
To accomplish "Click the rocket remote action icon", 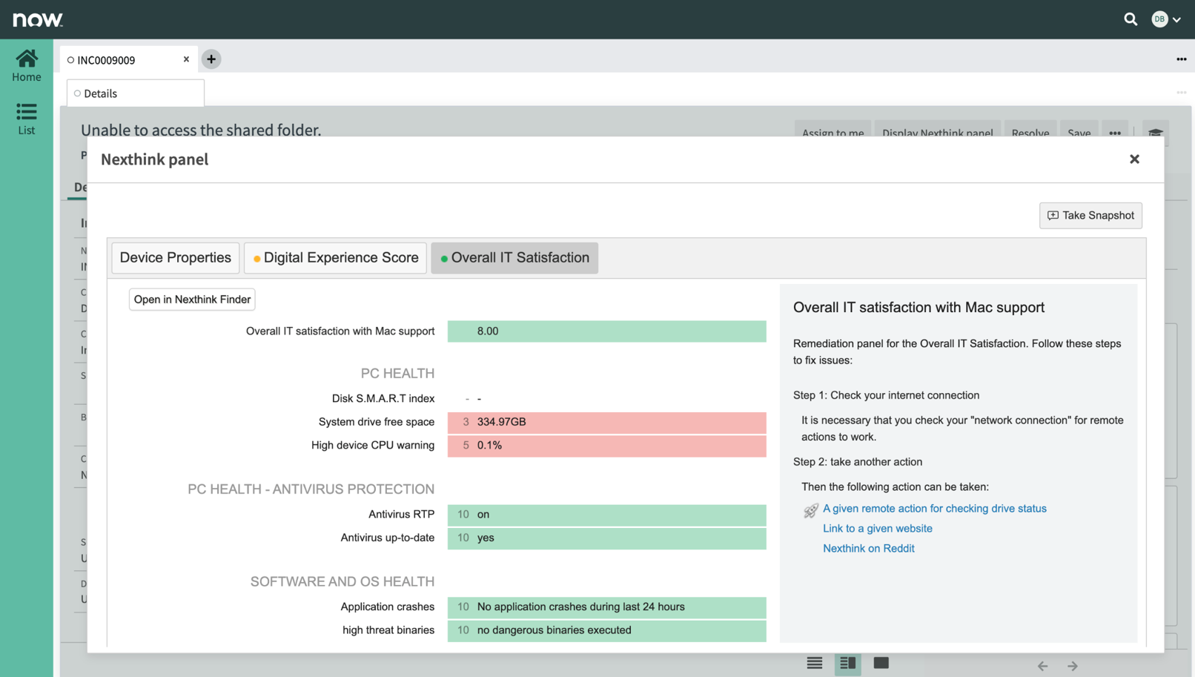I will [810, 510].
